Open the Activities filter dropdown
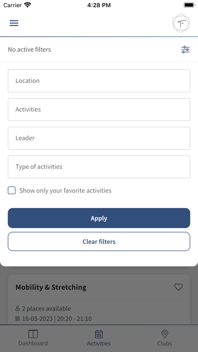 (x=99, y=110)
